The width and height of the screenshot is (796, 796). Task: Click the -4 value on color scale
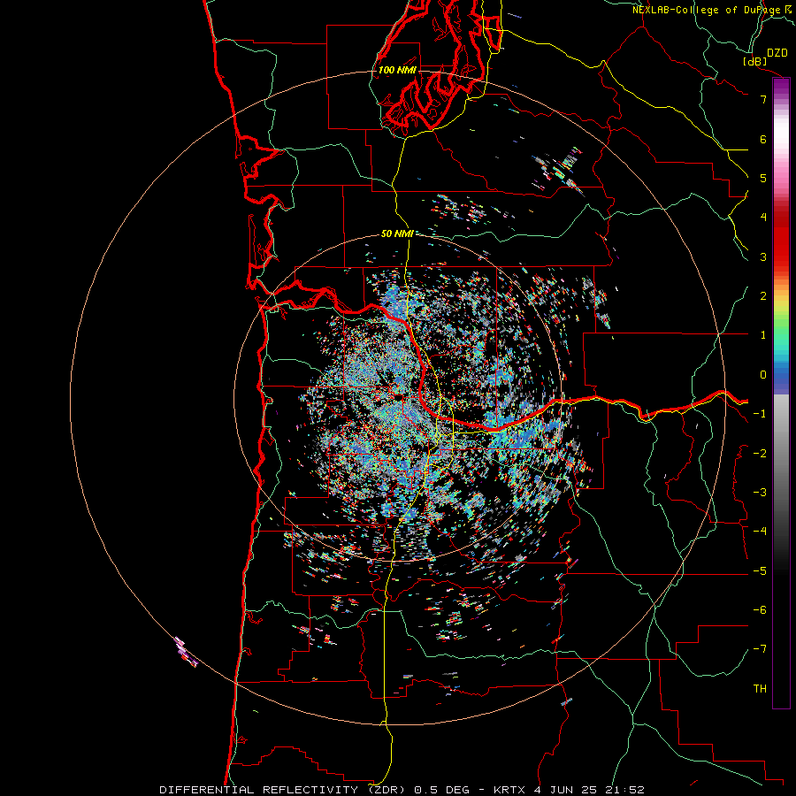coord(760,532)
